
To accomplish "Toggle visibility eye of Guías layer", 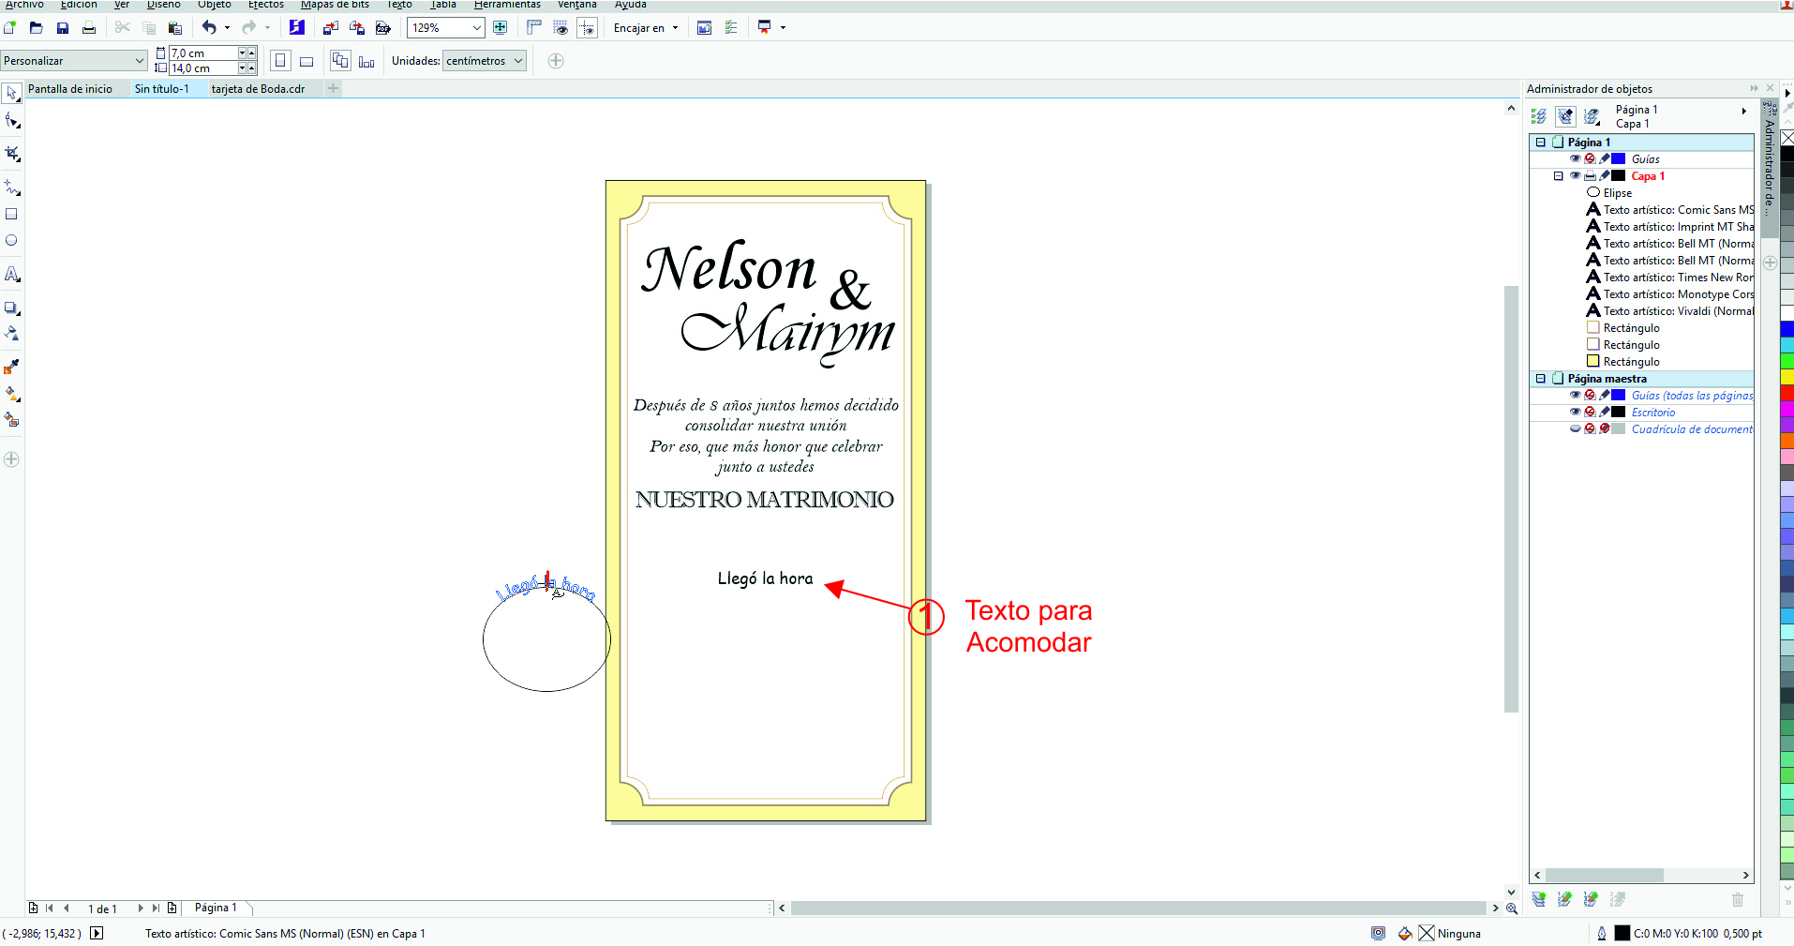I will tap(1575, 158).
